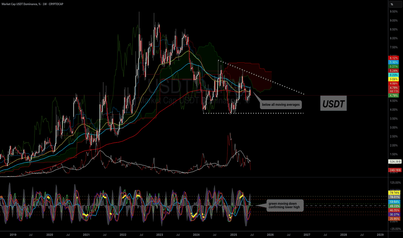
Task: Click the 7.50% price axis tick
Action: pyautogui.click(x=393, y=47)
